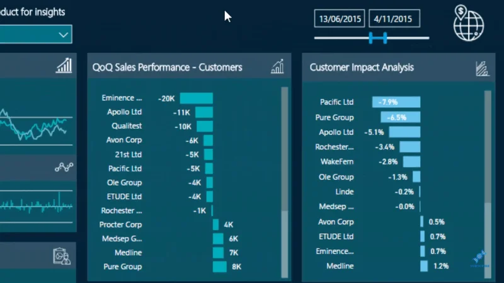Open the product selection dropdown
Screen dimensions: 504x283
tap(36, 34)
